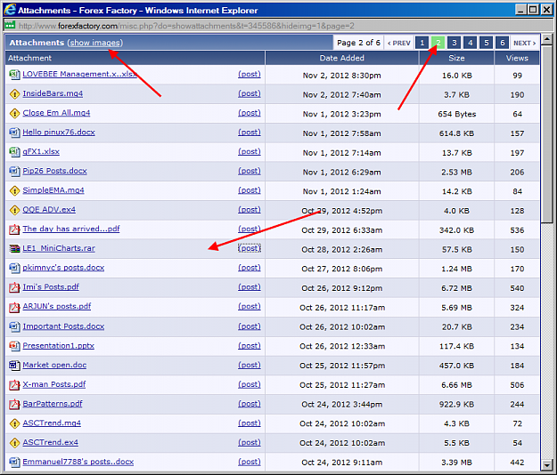557x475 pixels.
Task: Advance with the NEXT page button
Action: [525, 43]
